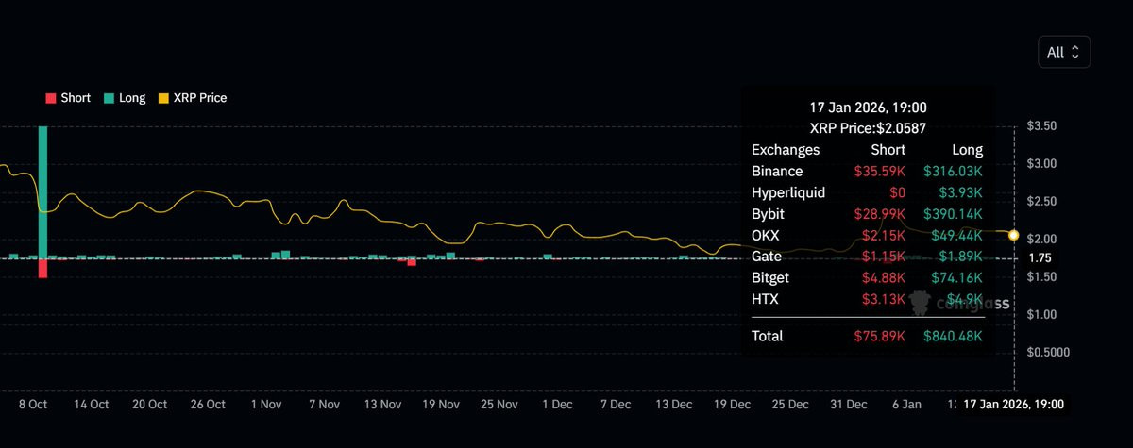Click the 7 Dec date axis label
Screen dimensions: 1133x448
click(616, 404)
